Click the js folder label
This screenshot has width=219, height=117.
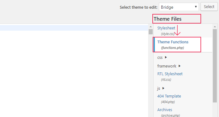(159, 89)
